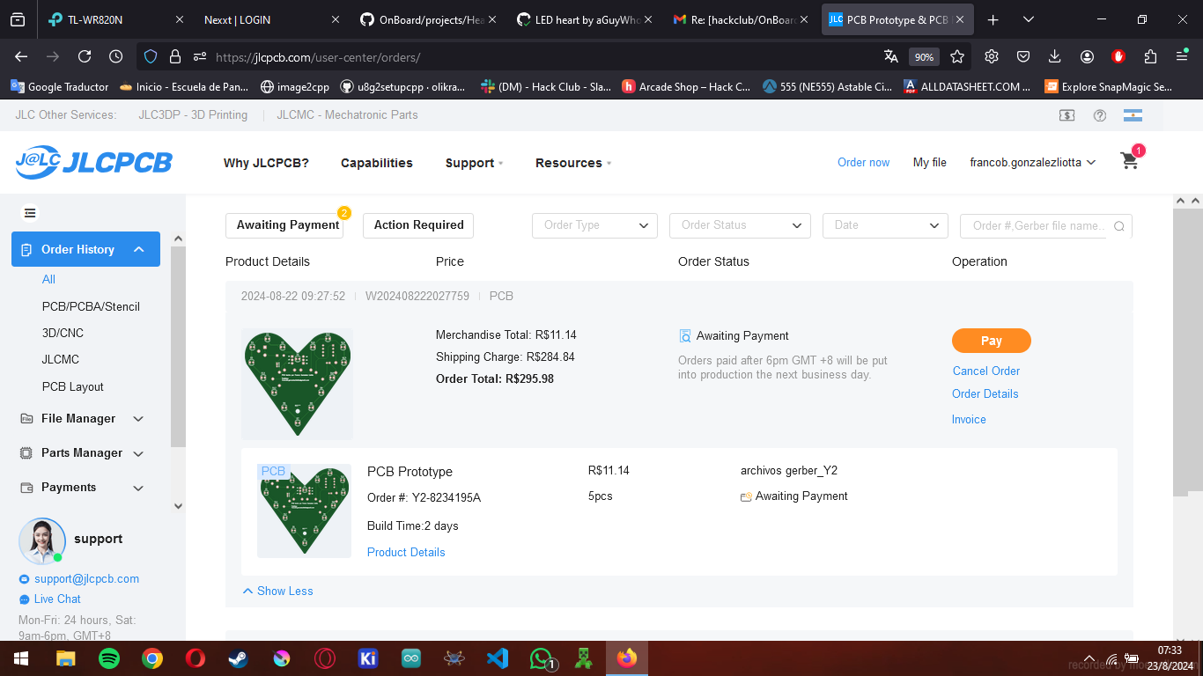
Task: Click the currency dollar icon in top bar
Action: [x=1066, y=115]
